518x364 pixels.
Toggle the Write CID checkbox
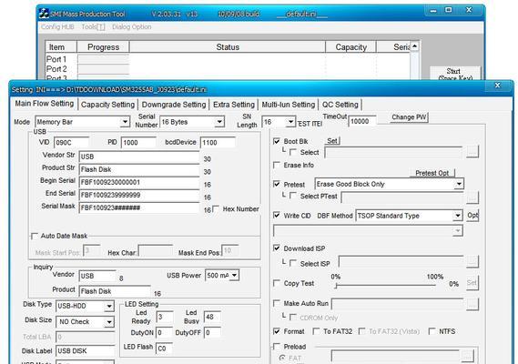(x=277, y=216)
